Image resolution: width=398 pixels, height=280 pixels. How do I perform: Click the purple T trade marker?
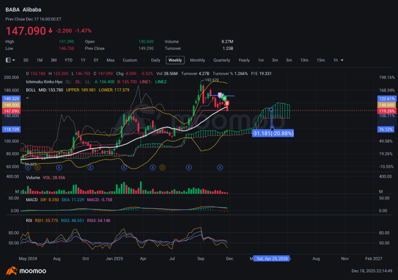point(220,95)
